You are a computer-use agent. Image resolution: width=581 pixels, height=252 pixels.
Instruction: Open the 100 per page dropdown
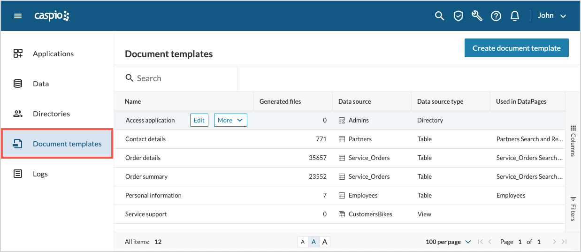[x=448, y=242]
